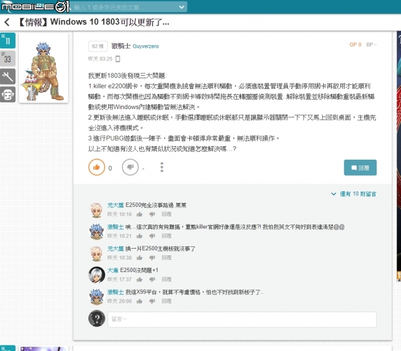
Task: Give a thumbs-down to the main post
Action: [x=130, y=167]
